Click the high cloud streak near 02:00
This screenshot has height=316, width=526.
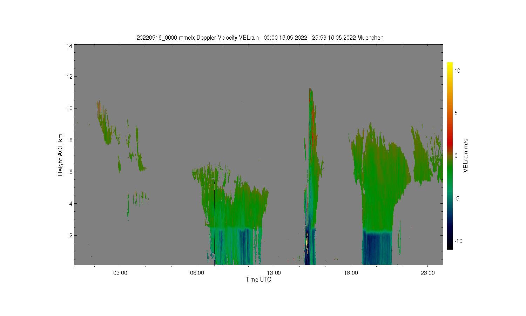[x=104, y=123]
